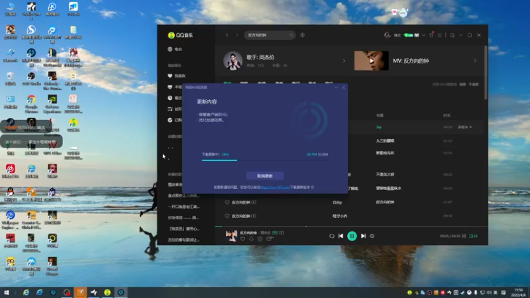
Task: Toggle the loop playback mode
Action: coord(332,236)
